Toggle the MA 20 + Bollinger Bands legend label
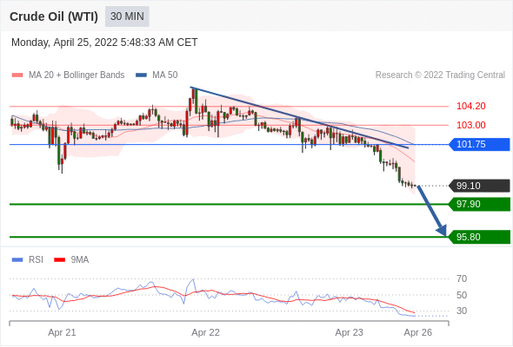Screen dimensions: 513x347 tap(77, 75)
